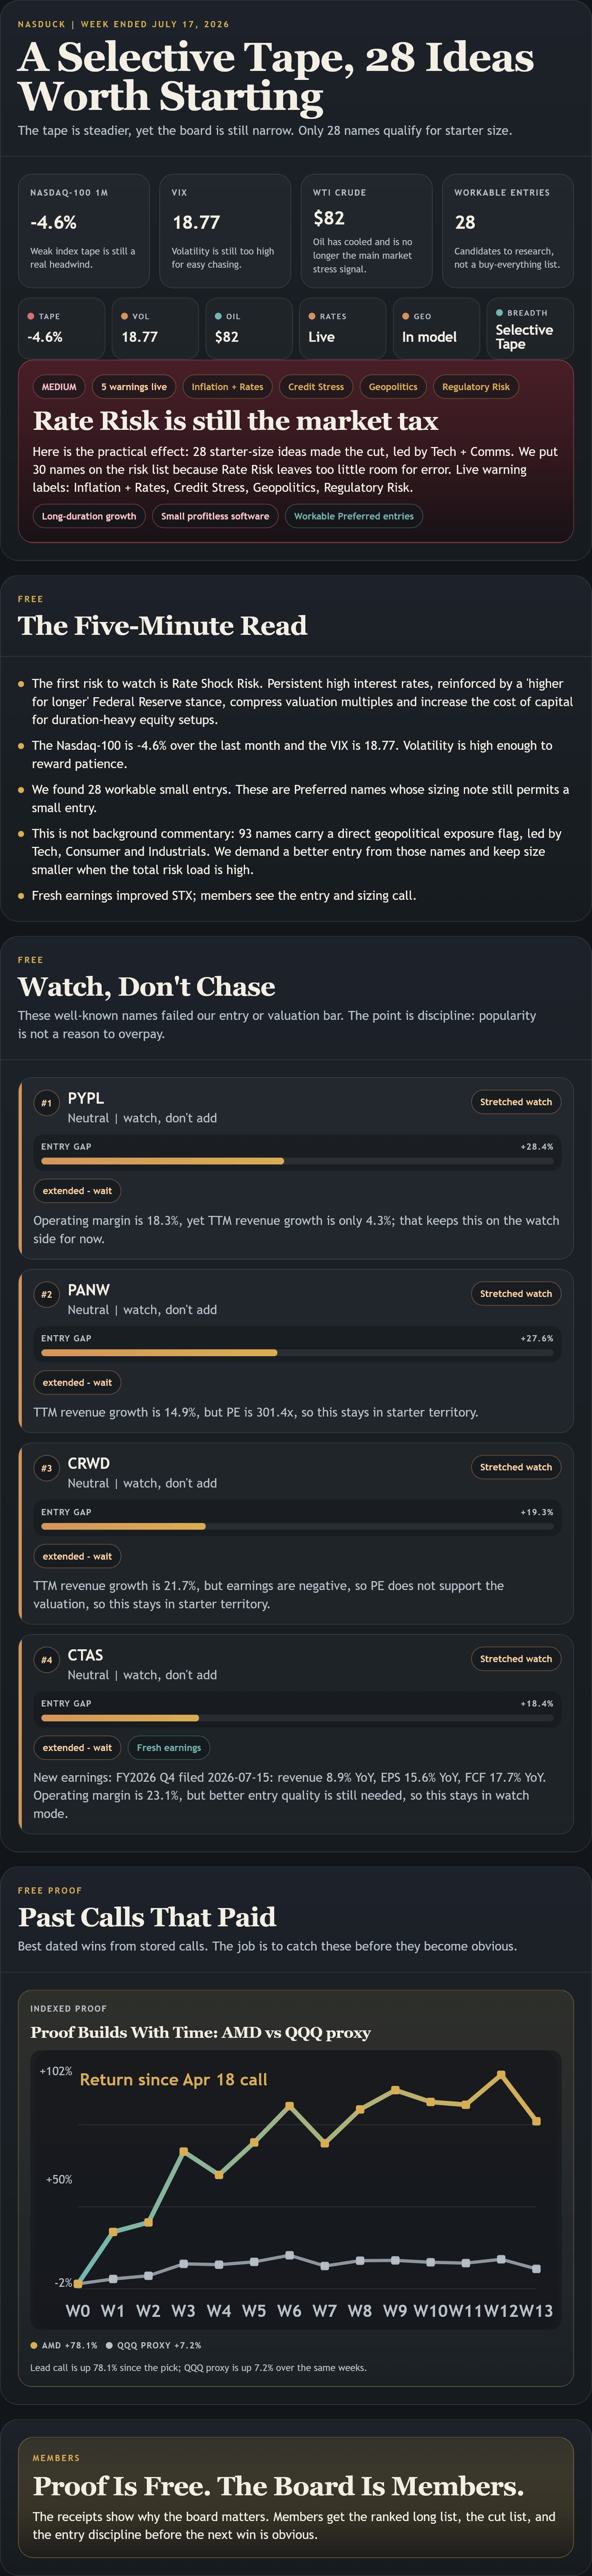Click the Long-duration growth chip
The height and width of the screenshot is (2576, 592).
[x=89, y=516]
